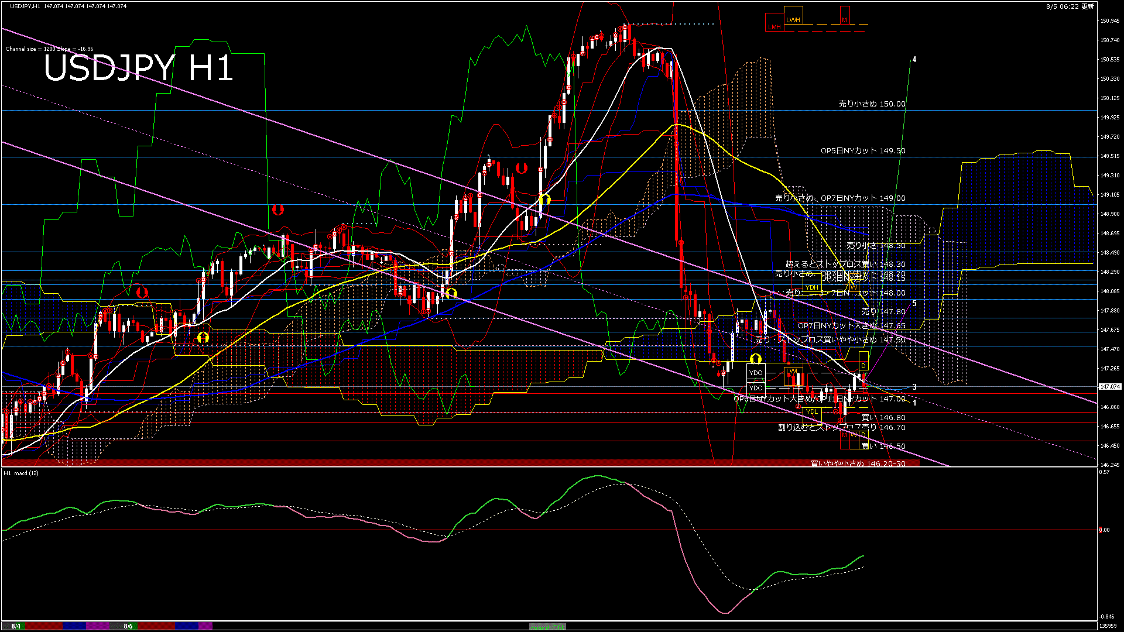This screenshot has height=632, width=1124.
Task: Click the yellow reversal marker above the YDO box
Action: click(x=756, y=359)
